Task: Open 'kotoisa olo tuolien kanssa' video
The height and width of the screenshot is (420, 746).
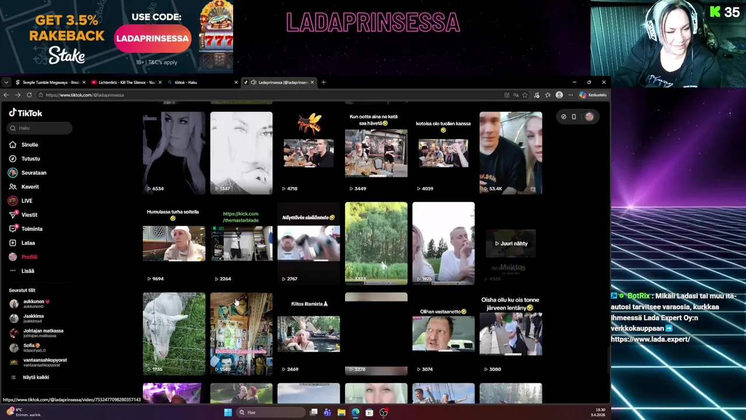Action: tap(443, 153)
